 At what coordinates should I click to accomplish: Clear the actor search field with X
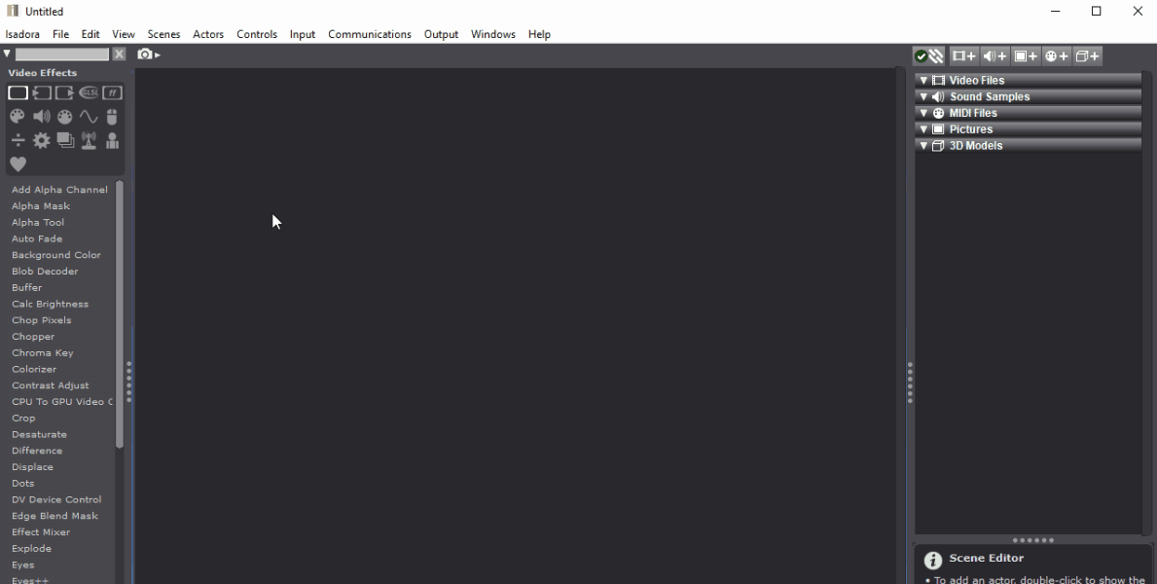[x=119, y=54]
